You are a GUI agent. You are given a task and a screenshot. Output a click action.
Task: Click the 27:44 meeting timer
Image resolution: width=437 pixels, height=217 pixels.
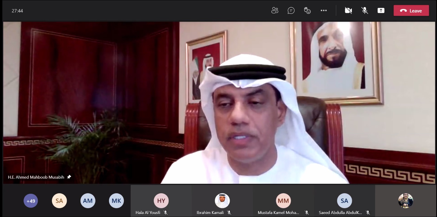pos(17,11)
